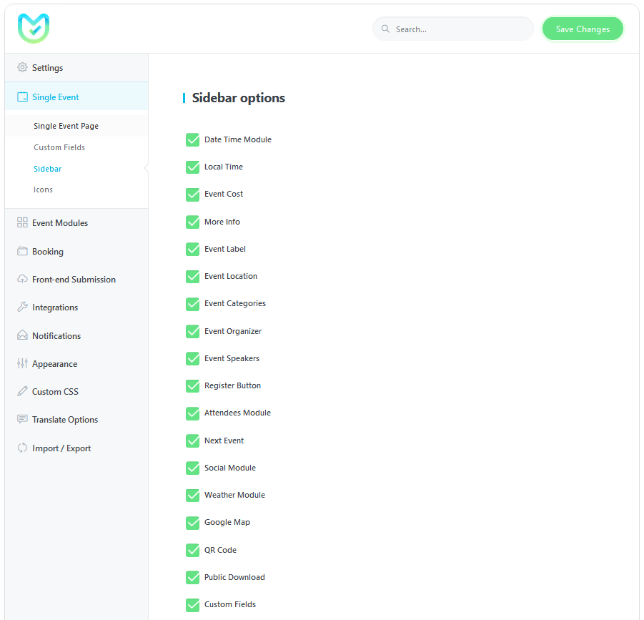Uncheck the More Info checkbox
Viewport: 644px width, 620px height.
pyautogui.click(x=192, y=222)
